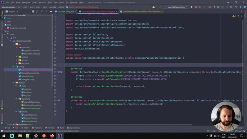The image size is (247, 139).
Task: Open the Windows Start menu
Action: (x=4, y=136)
